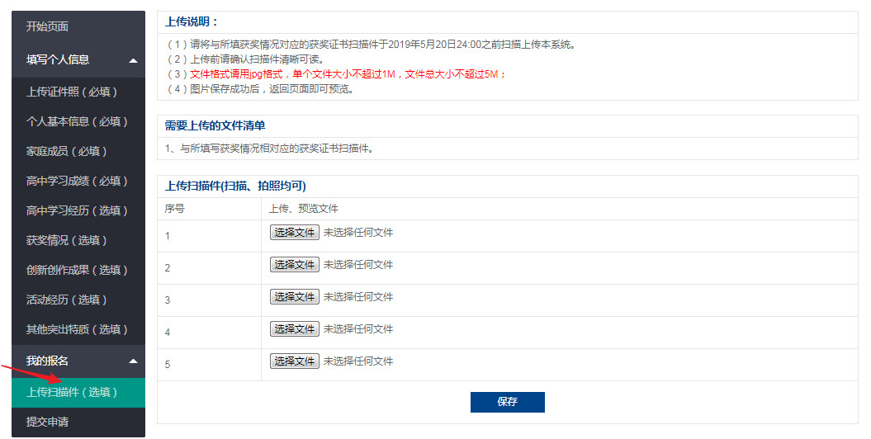Collapse the 填写个人信息 section arrow
The height and width of the screenshot is (439, 871).
tap(133, 60)
